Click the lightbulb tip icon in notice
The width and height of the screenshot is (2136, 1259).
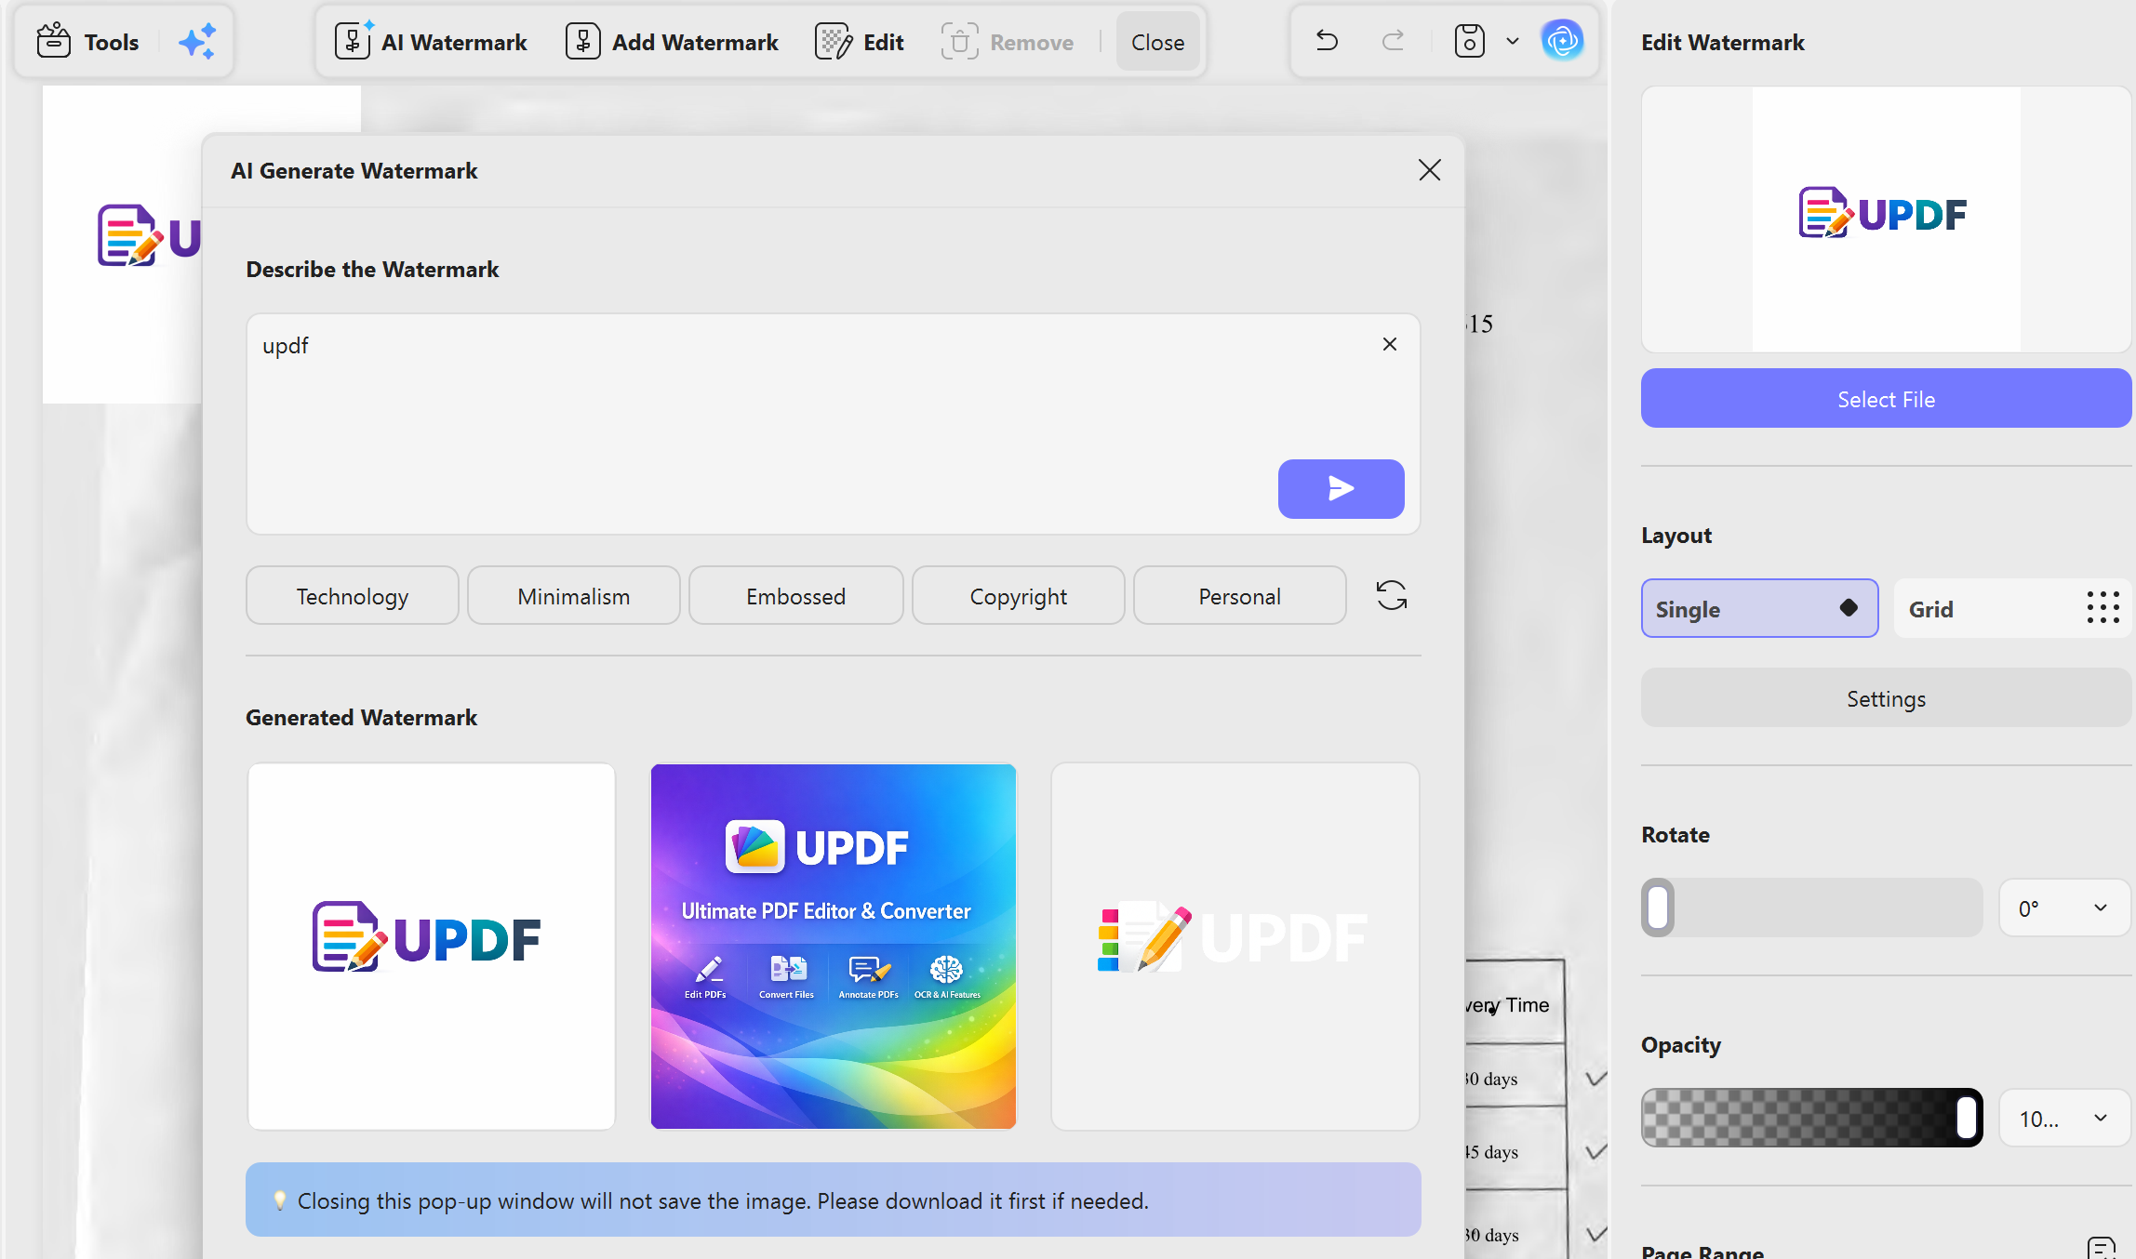point(279,1200)
